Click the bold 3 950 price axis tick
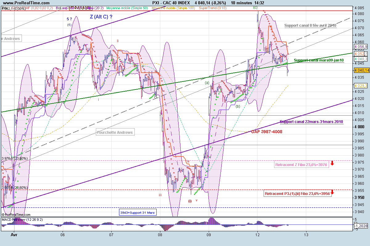This screenshot has height=246, width=370. (360, 197)
